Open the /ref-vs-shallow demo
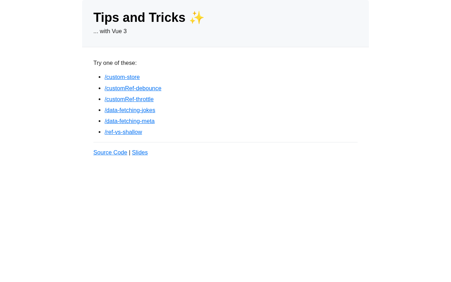This screenshot has width=451, height=282. (x=123, y=132)
